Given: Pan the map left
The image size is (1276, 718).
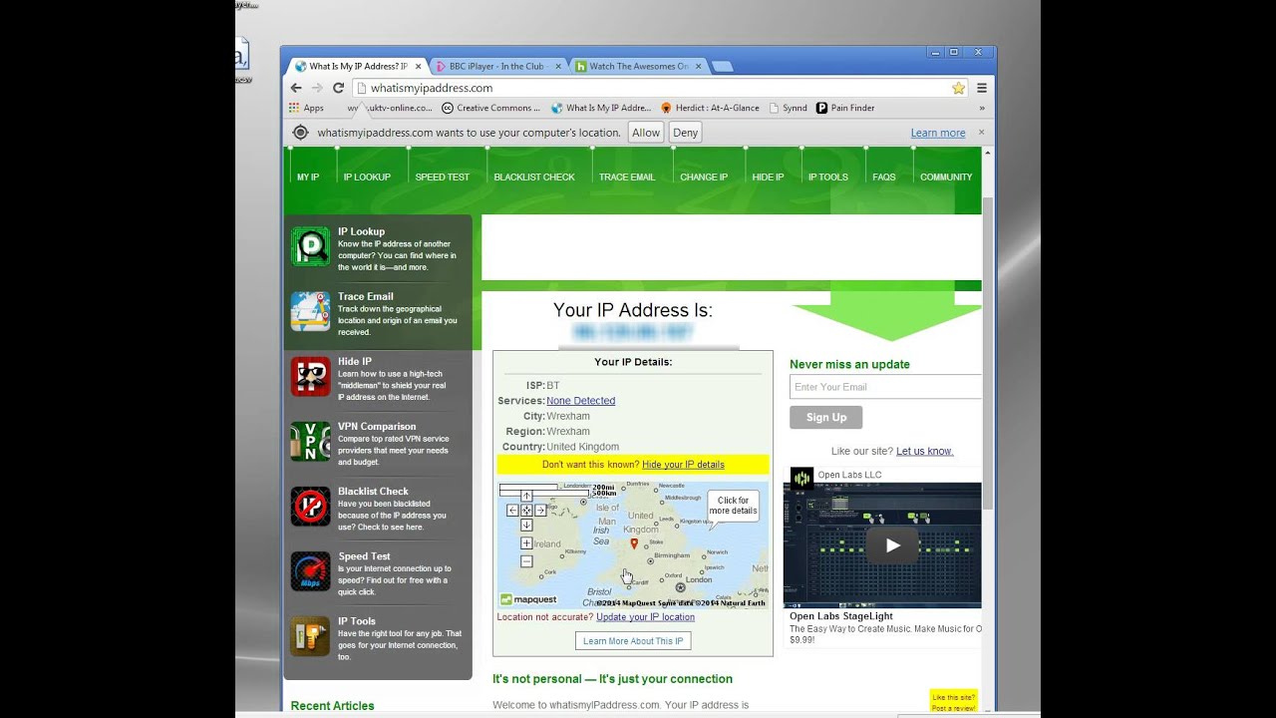Looking at the screenshot, I should pyautogui.click(x=512, y=511).
